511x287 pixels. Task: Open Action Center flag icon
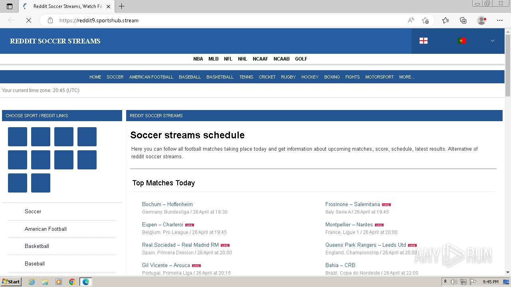(472, 282)
